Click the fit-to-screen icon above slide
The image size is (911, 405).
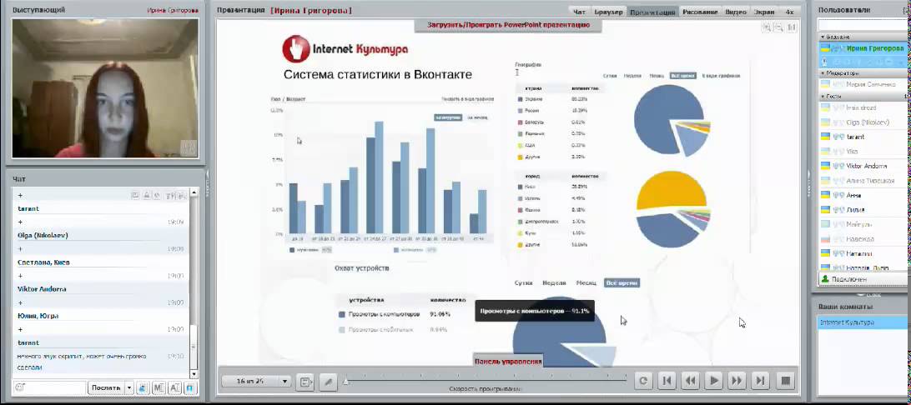click(x=792, y=27)
